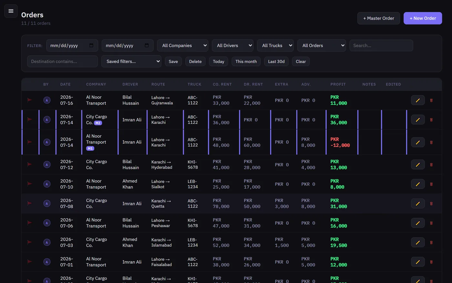This screenshot has height=283, width=452.
Task: Click the DRIVER column header
Action: point(130,84)
